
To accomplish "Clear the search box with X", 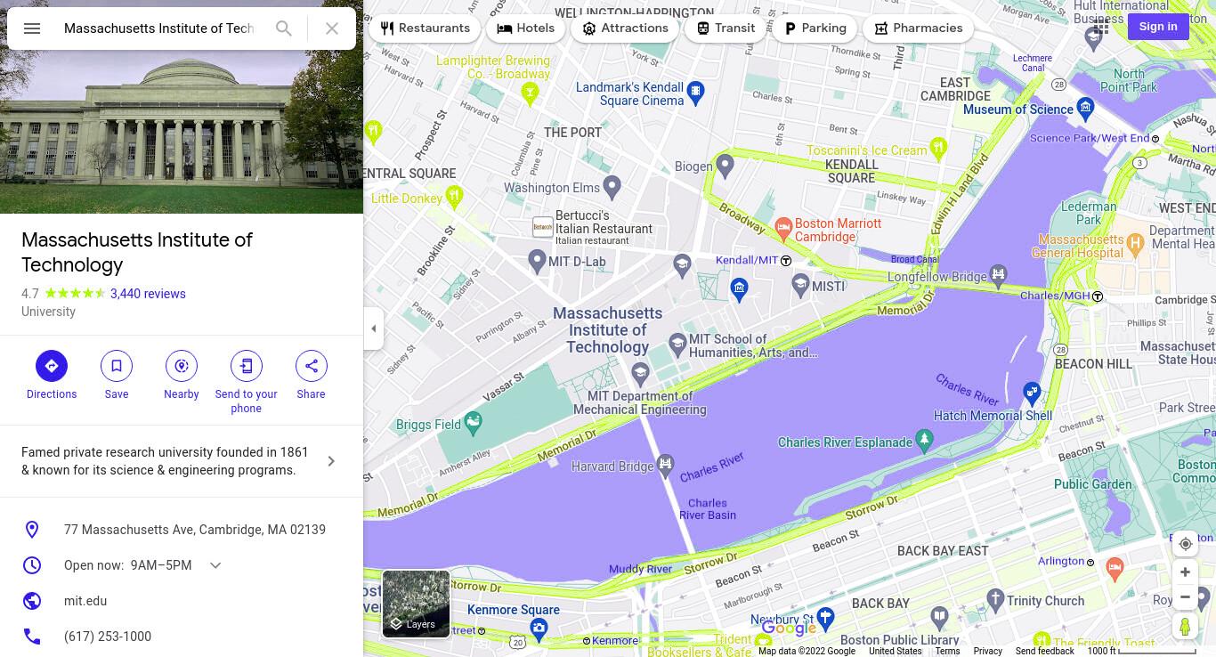I will coord(332,28).
